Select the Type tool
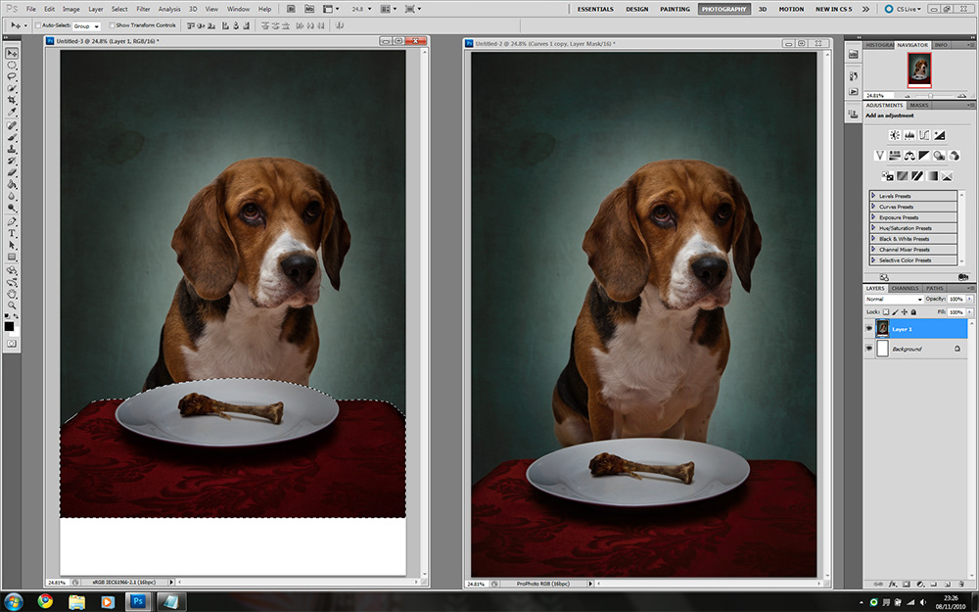The image size is (979, 612). 11,233
